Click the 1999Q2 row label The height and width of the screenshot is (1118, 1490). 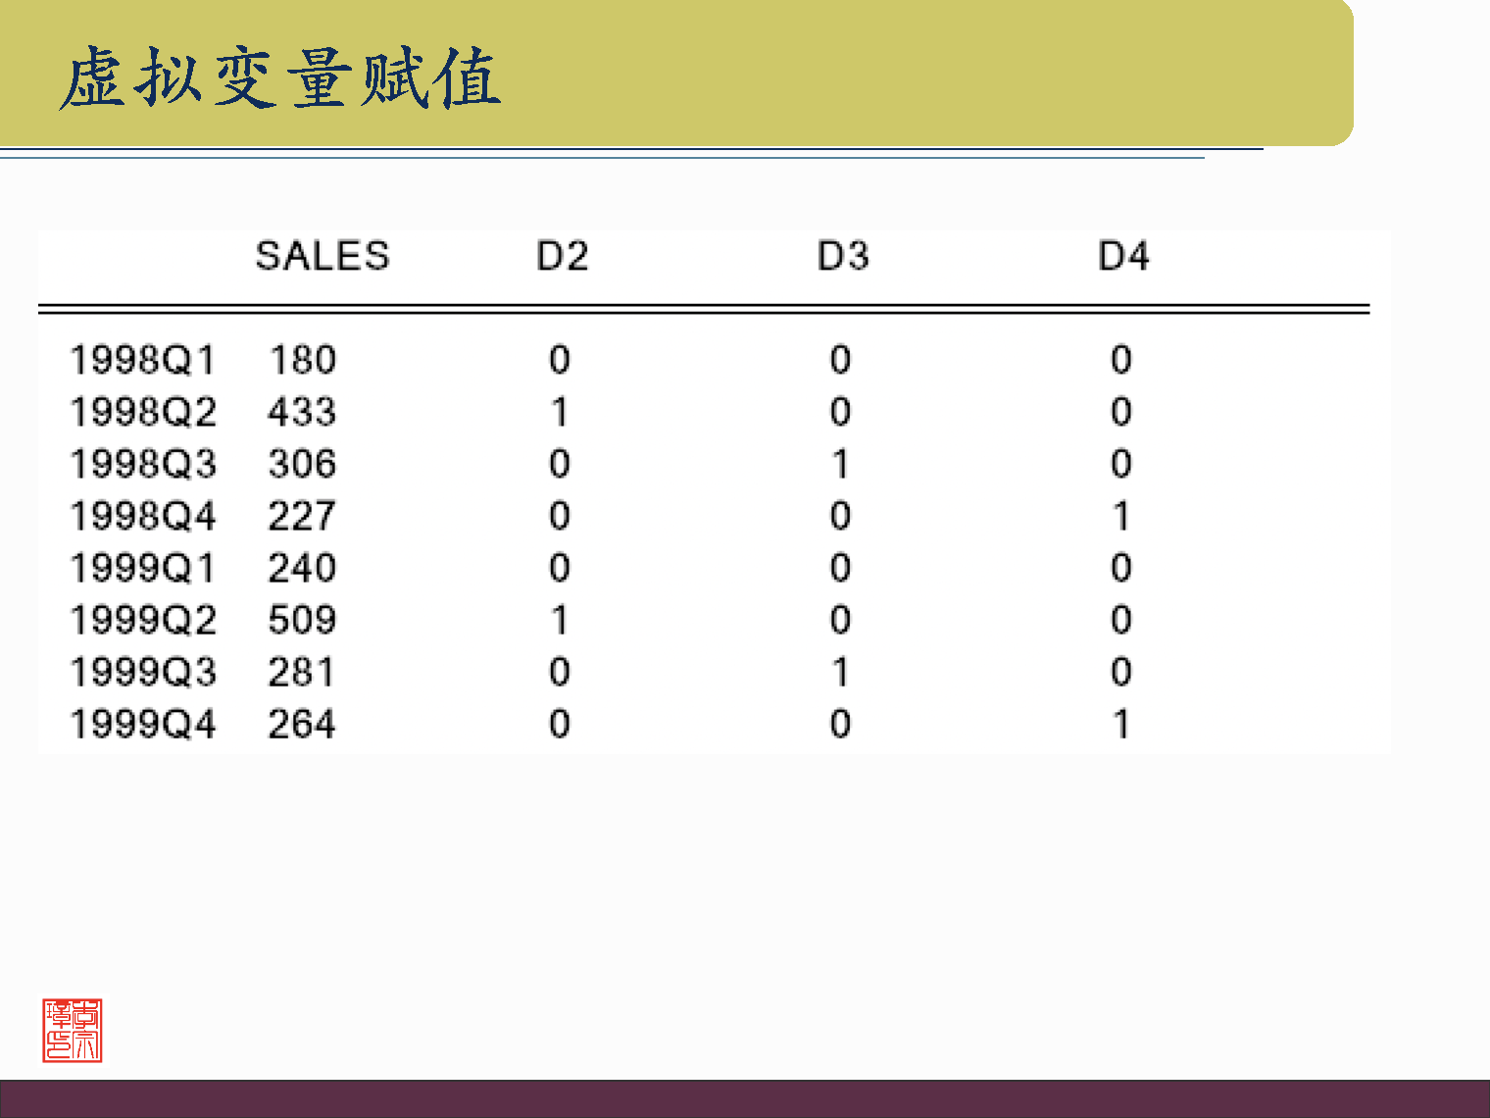click(x=143, y=620)
